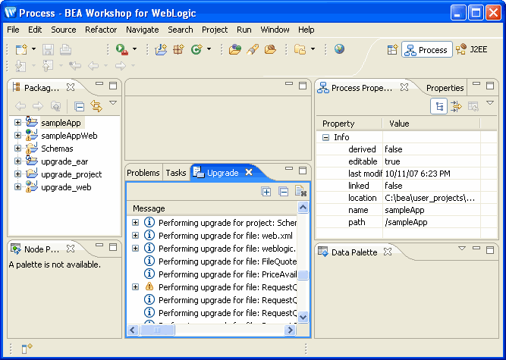Click Collapse All in Upgrade view
Image resolution: width=506 pixels, height=360 pixels.
pos(283,192)
